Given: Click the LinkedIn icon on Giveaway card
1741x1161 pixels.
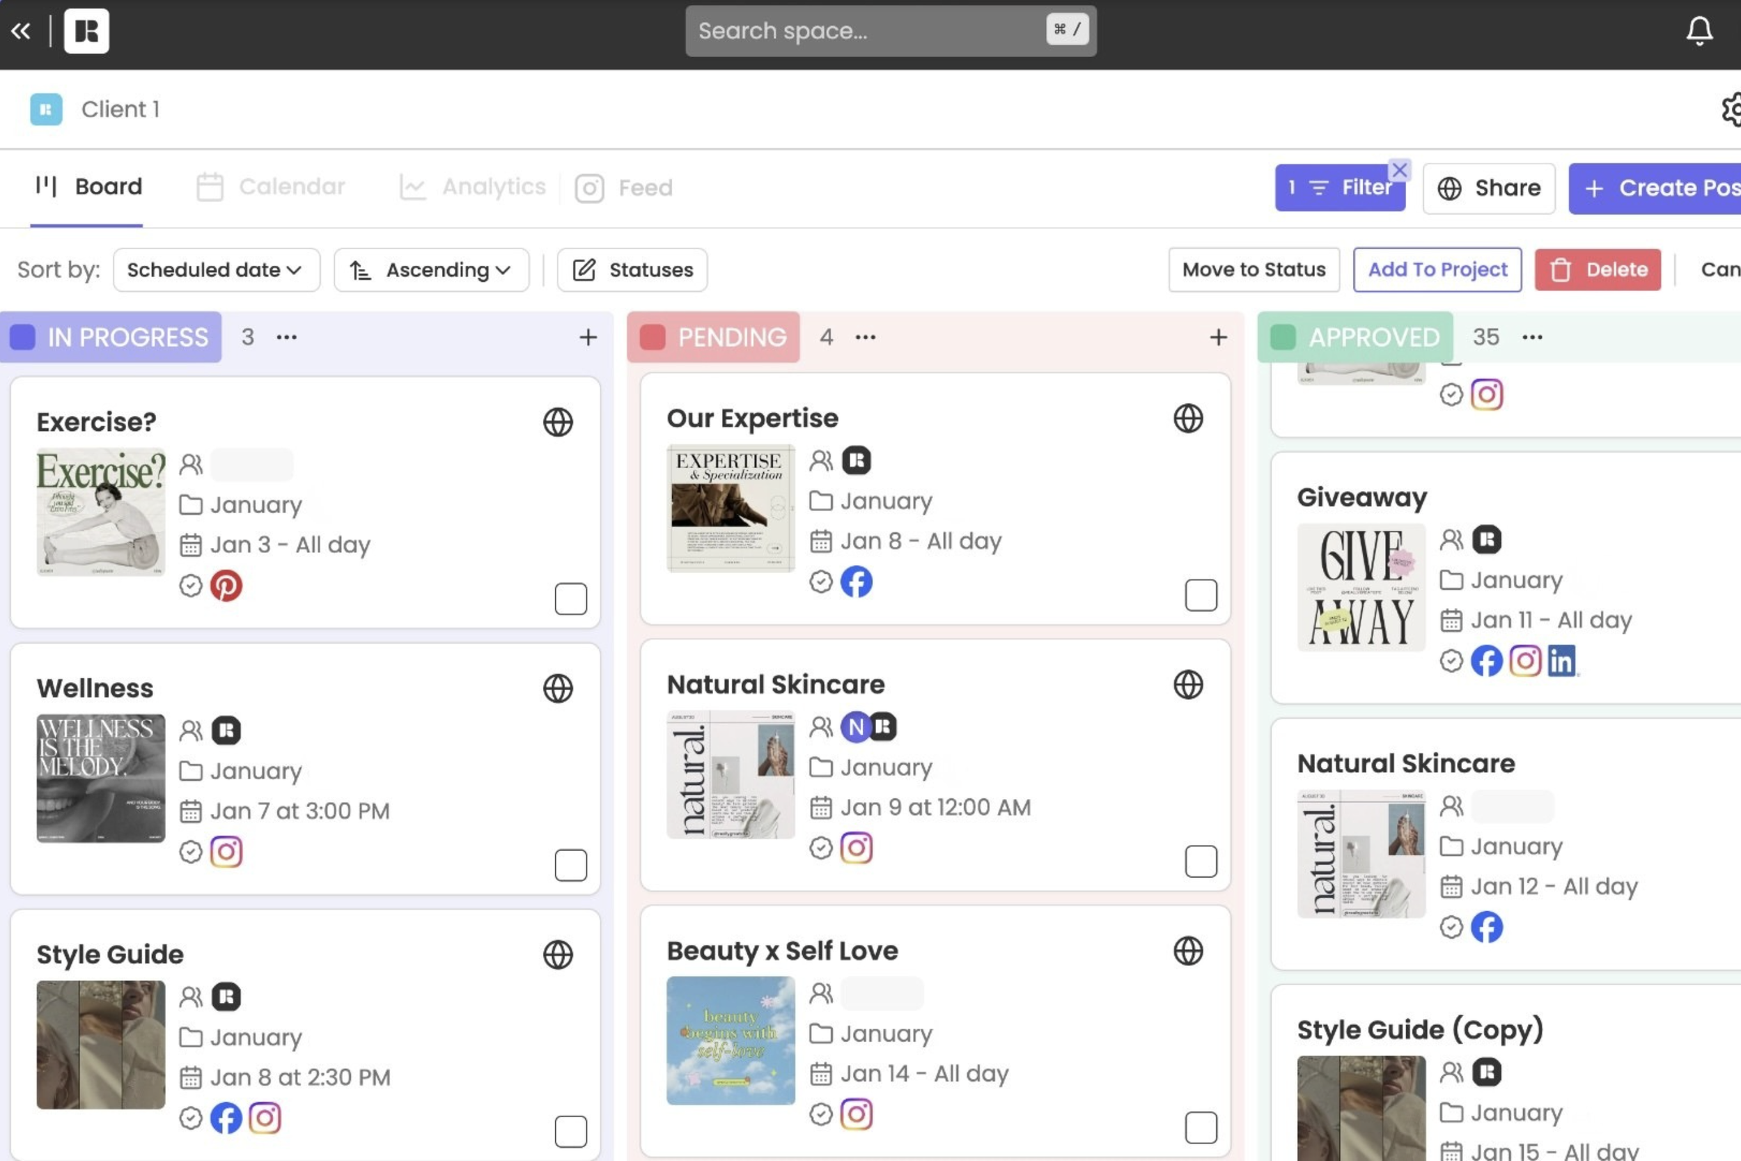Looking at the screenshot, I should tap(1561, 660).
